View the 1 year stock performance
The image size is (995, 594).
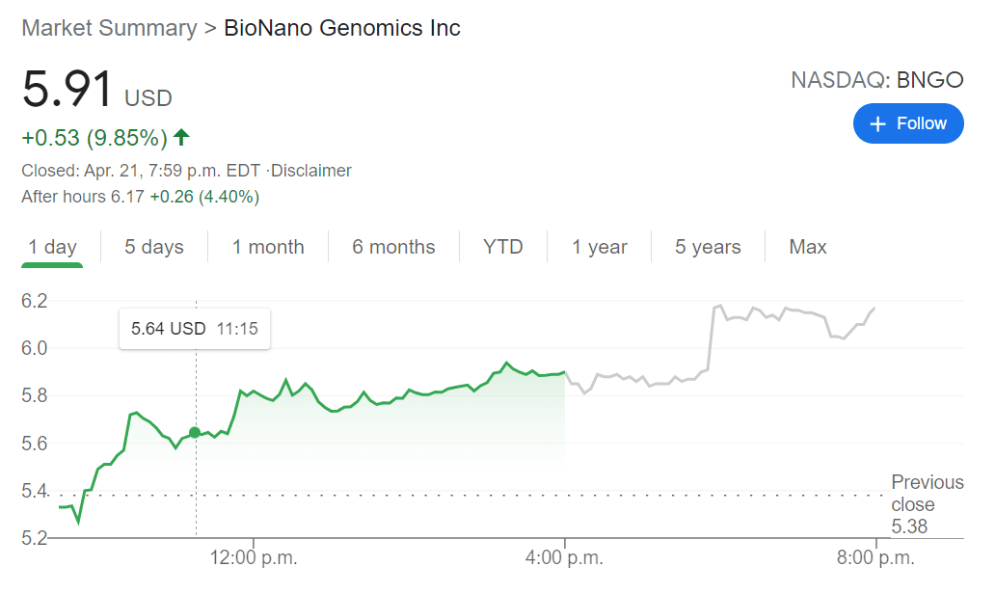pos(600,247)
